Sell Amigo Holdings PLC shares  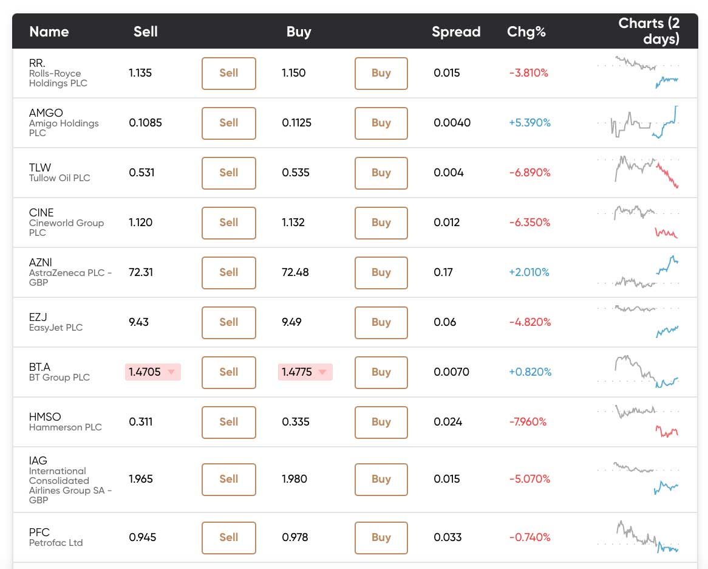coord(228,123)
